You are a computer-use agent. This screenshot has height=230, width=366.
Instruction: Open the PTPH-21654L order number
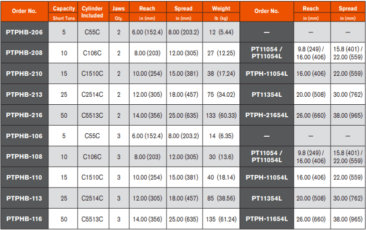point(266,115)
